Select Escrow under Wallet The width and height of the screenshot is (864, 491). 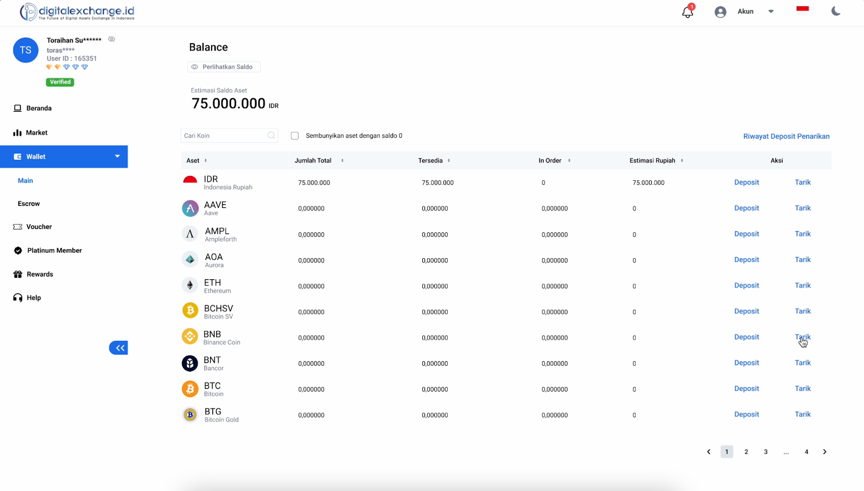click(29, 204)
